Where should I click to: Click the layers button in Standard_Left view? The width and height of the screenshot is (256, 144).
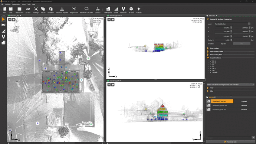(113, 85)
